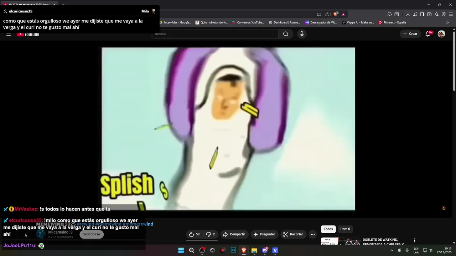Open Photoshop from the taskbar
The width and height of the screenshot is (456, 256).
233,250
